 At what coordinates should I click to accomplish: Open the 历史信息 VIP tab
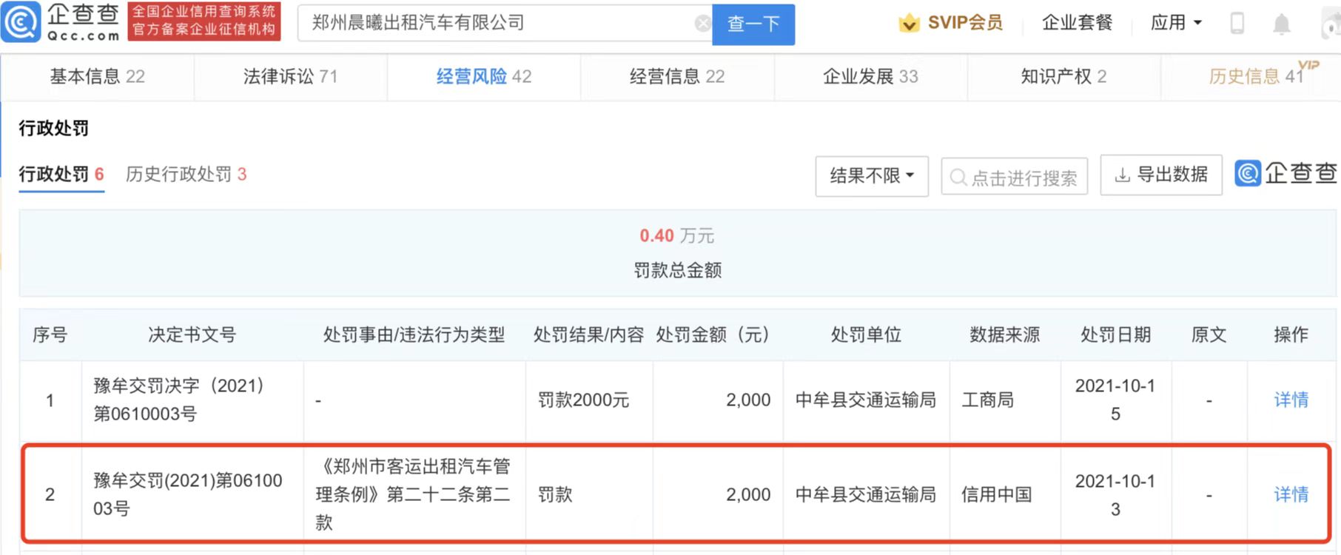coord(1255,76)
